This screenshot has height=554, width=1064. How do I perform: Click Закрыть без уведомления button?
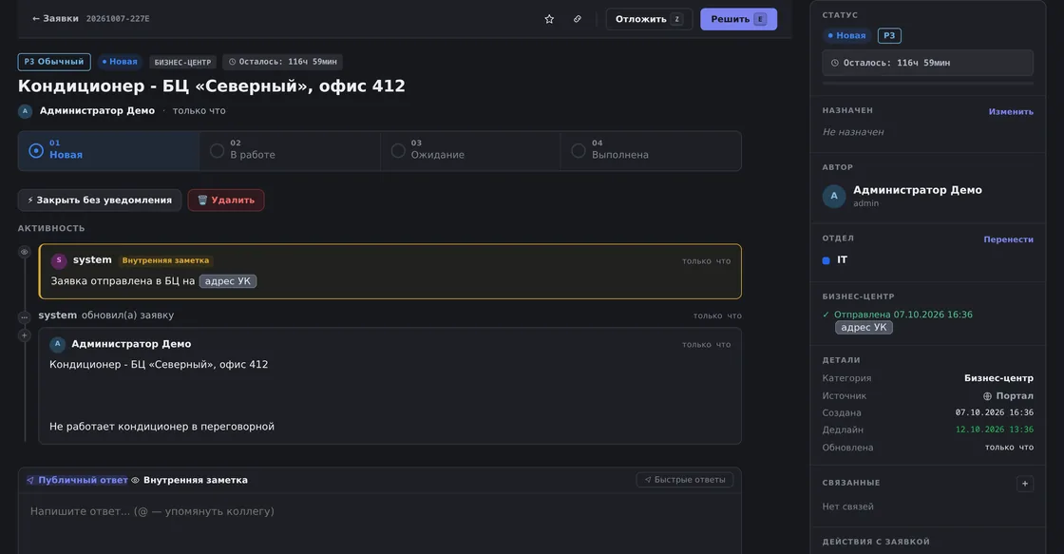[x=100, y=201]
